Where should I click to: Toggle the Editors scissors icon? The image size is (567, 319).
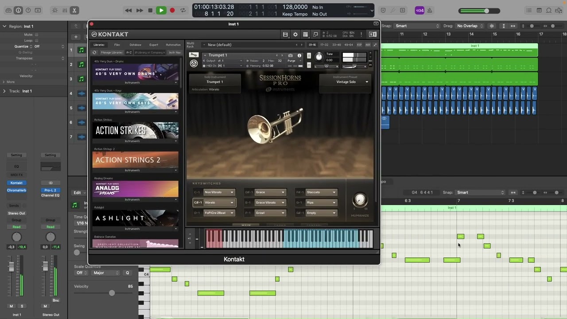pyautogui.click(x=74, y=10)
